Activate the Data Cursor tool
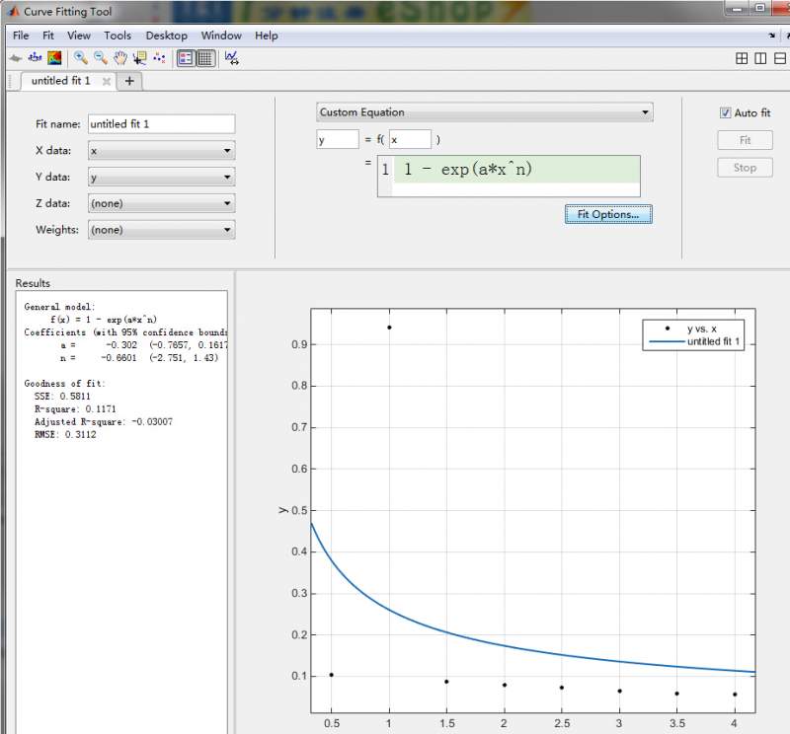This screenshot has height=734, width=790. click(139, 58)
